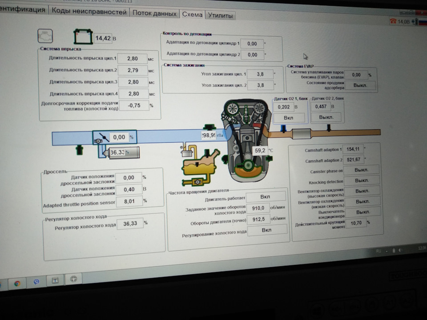Click injection duration cylinder 1 value 2,80
Viewport: 427px width, 320px height.
(x=133, y=59)
